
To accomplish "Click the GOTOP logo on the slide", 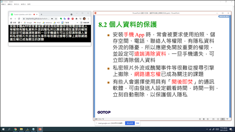I will pos(104,112).
